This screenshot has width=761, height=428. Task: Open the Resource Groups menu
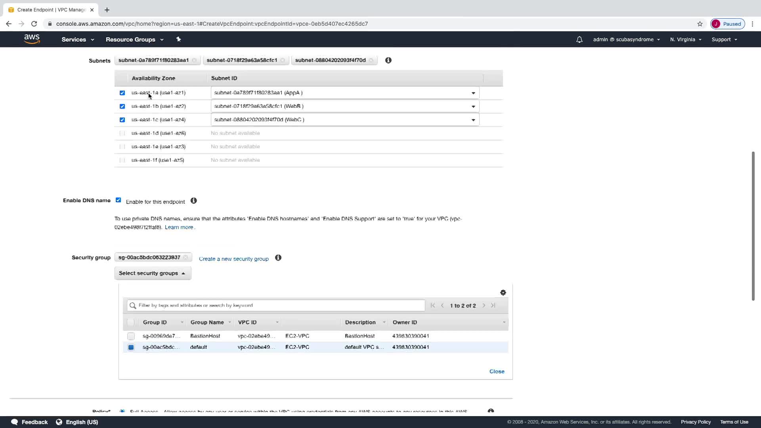point(134,40)
